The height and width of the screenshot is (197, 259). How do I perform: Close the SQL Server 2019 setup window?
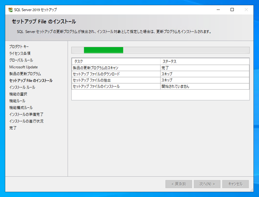(246, 10)
